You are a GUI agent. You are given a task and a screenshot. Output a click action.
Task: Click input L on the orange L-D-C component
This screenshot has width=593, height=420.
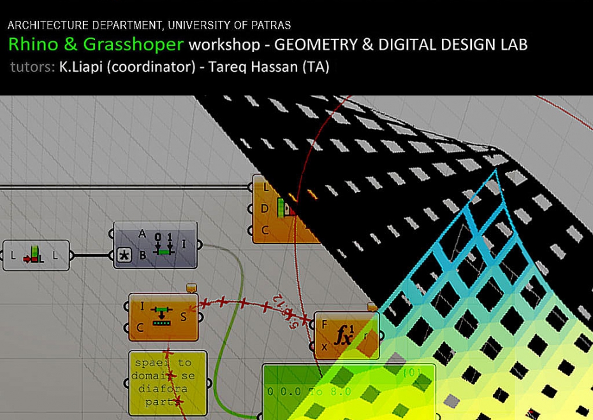(x=266, y=186)
